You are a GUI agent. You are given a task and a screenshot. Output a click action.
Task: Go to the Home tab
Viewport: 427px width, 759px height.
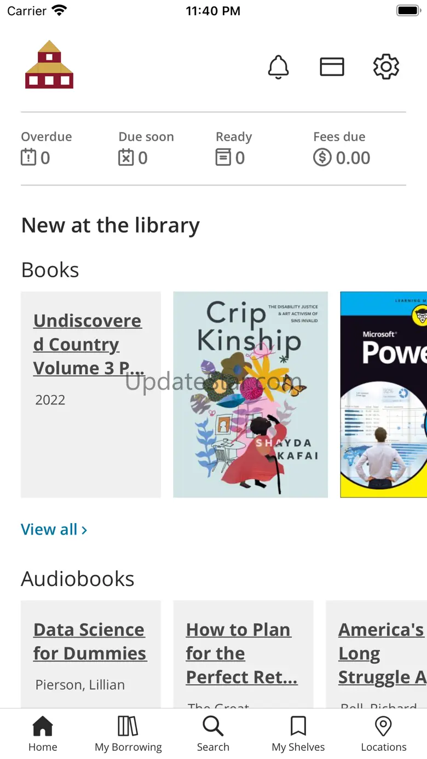click(x=43, y=734)
